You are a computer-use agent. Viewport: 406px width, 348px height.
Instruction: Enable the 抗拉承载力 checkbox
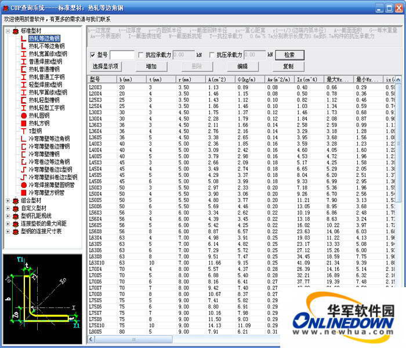[141, 55]
